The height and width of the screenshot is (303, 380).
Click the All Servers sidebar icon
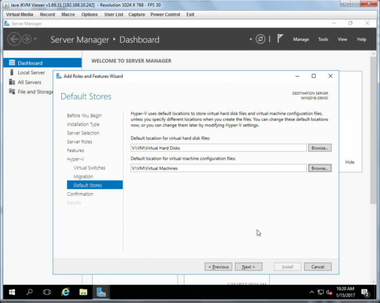pyautogui.click(x=12, y=82)
